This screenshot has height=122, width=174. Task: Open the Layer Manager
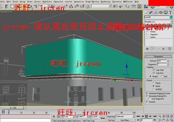point(127,7)
